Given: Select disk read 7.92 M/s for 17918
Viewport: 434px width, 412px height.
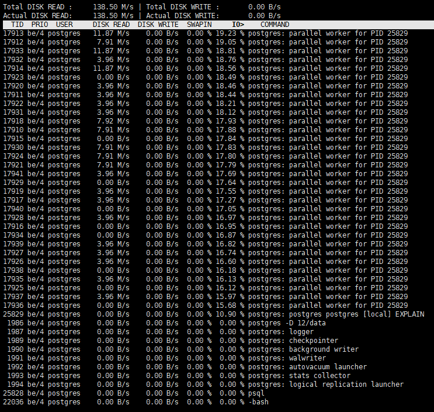Looking at the screenshot, I should click(x=113, y=121).
